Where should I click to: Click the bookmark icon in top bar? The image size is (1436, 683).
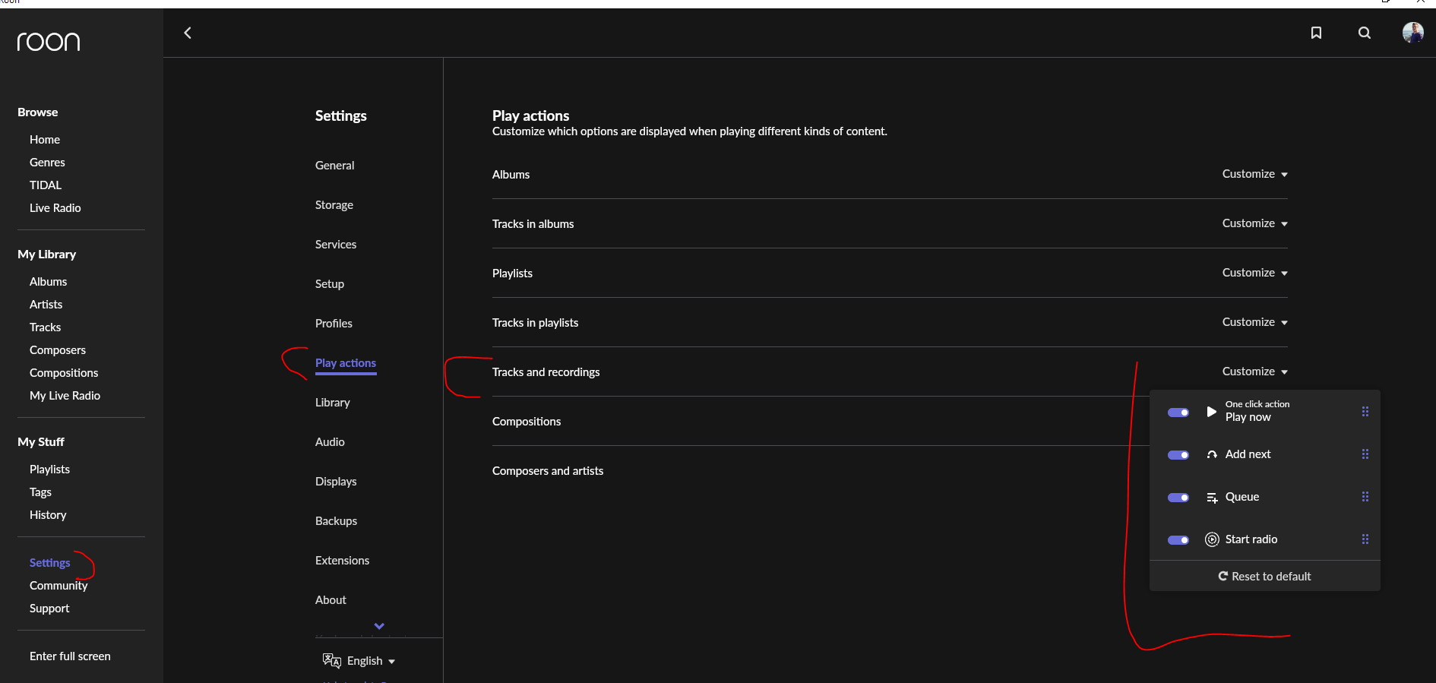coord(1316,33)
